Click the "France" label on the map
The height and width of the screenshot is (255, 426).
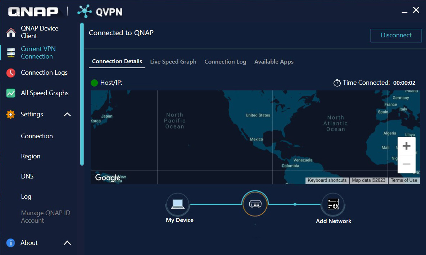click(x=390, y=105)
